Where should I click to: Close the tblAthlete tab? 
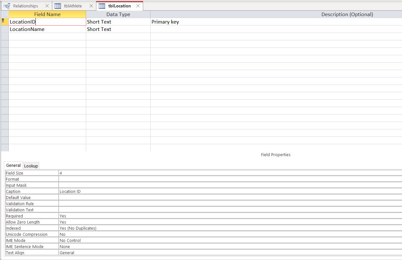(91, 6)
